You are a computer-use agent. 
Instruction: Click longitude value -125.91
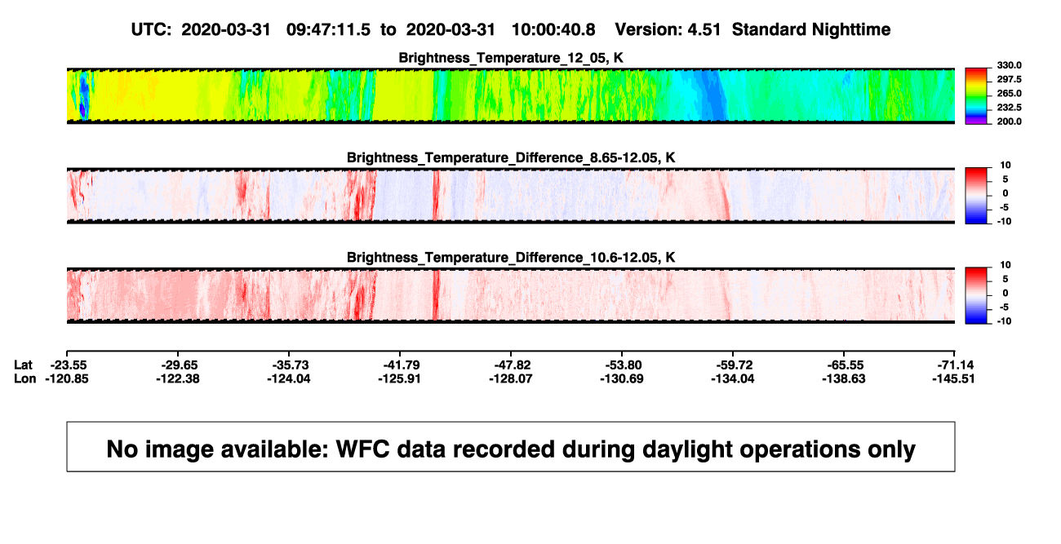coord(401,378)
